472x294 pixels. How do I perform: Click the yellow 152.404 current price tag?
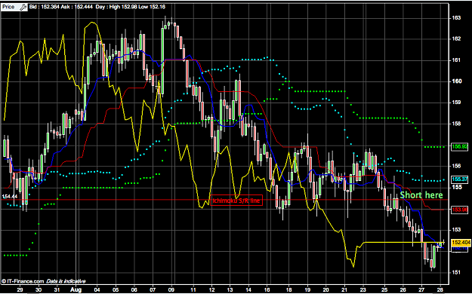(461, 242)
